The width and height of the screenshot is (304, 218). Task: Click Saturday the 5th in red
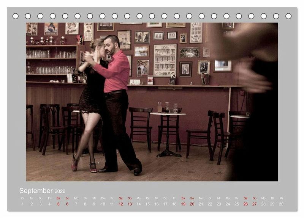tap(58, 204)
